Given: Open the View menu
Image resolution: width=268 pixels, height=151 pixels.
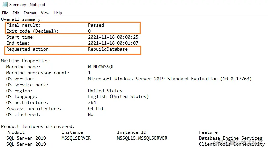Looking at the screenshot, I should (x=45, y=13).
